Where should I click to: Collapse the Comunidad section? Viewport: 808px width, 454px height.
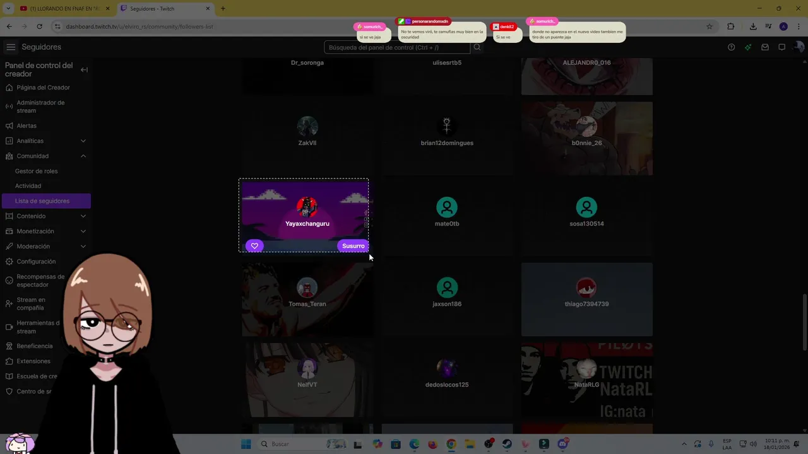click(83, 156)
